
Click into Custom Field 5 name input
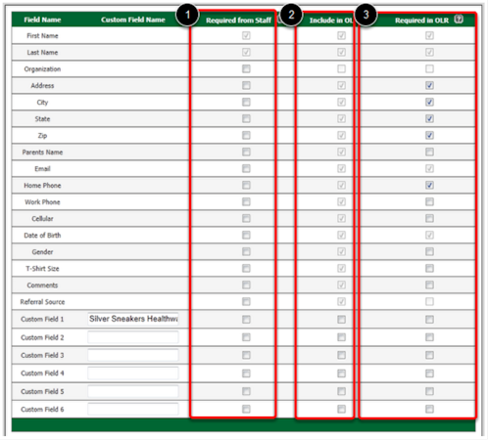(x=133, y=391)
